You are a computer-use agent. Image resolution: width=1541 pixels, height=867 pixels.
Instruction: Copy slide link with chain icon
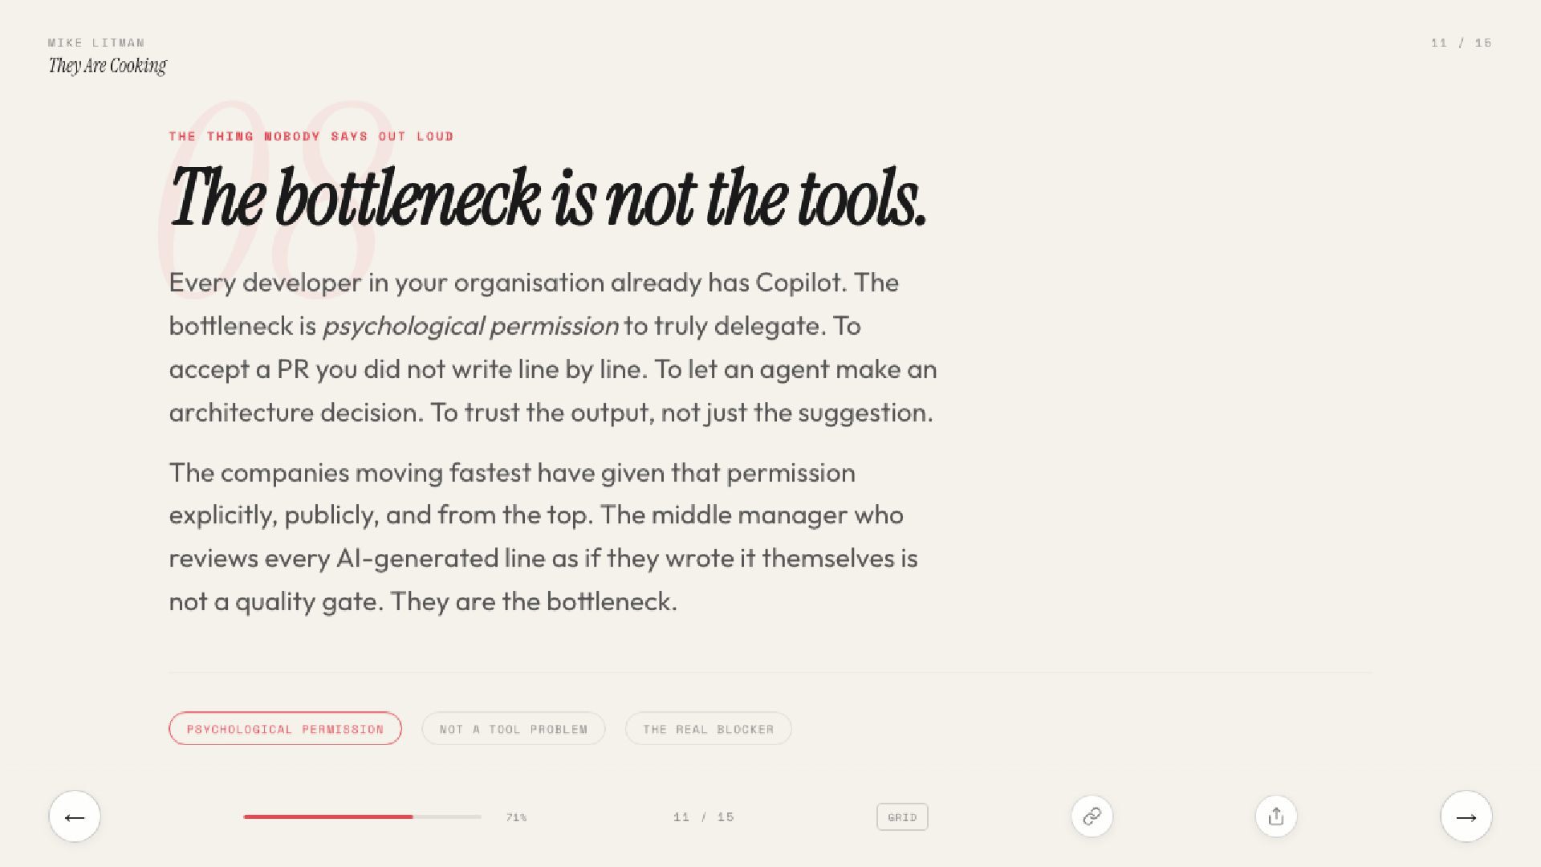pos(1092,816)
